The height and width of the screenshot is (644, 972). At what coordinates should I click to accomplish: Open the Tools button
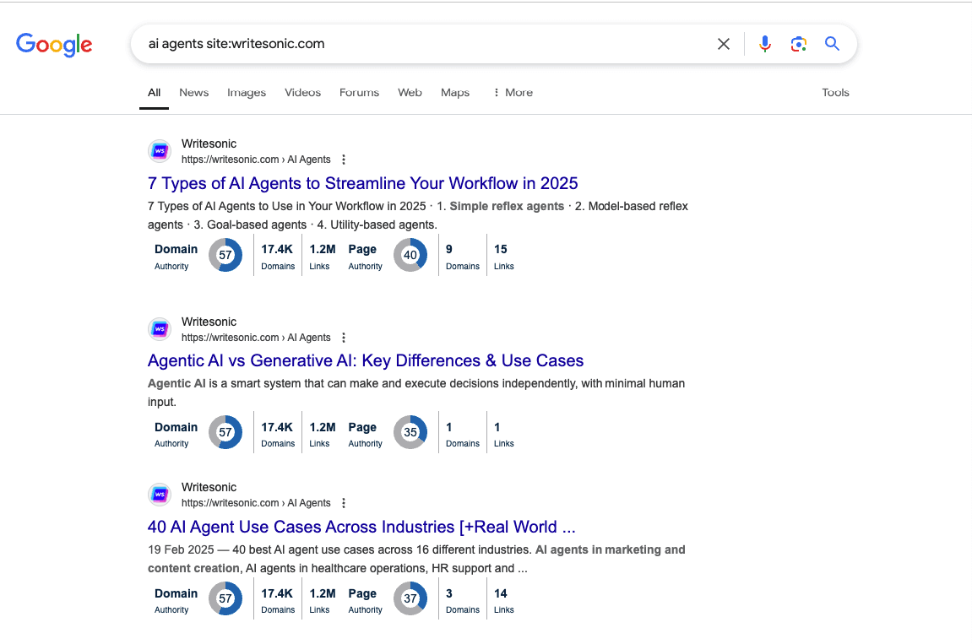pyautogui.click(x=834, y=93)
